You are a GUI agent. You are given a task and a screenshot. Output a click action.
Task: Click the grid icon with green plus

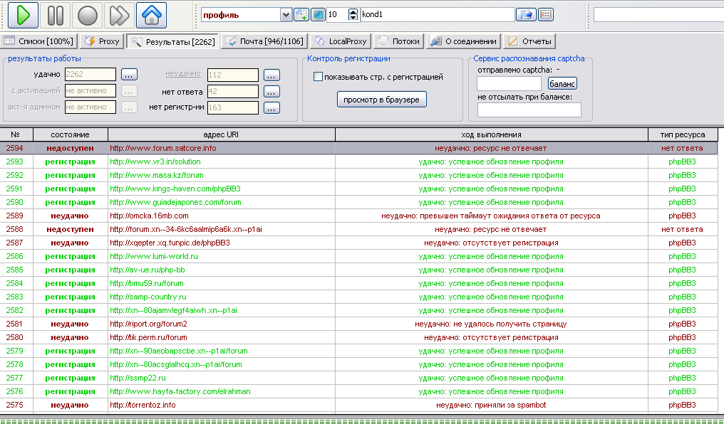[301, 15]
